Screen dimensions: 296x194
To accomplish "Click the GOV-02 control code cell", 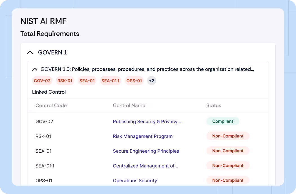I will coord(44,121).
